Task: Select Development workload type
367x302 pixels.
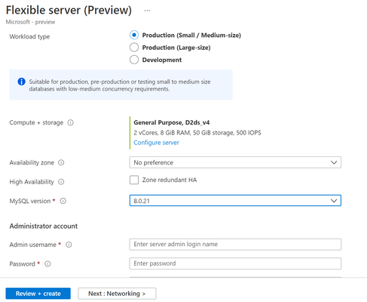Action: click(134, 60)
